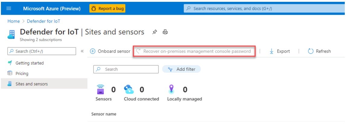Click the Defender for IoT building icon
The image size is (346, 124).
click(x=11, y=34)
